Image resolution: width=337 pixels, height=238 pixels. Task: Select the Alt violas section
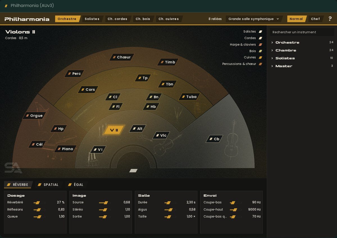138,129
